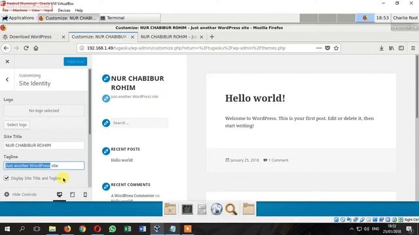Open Chrome from Windows taskbar

pos(82,229)
